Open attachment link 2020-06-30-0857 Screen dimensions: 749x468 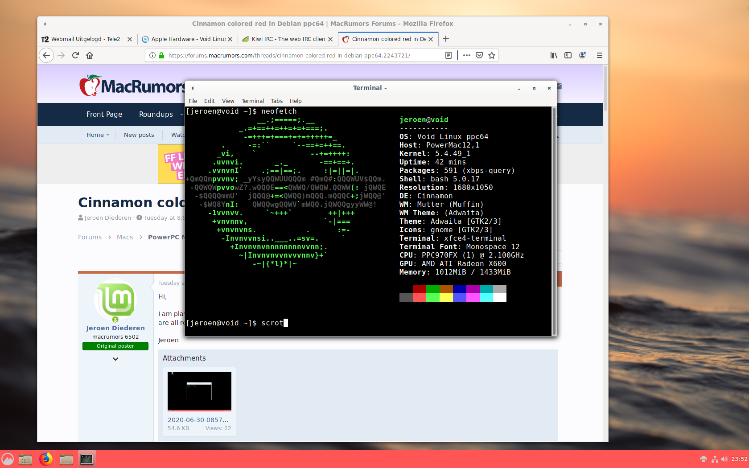tap(198, 420)
